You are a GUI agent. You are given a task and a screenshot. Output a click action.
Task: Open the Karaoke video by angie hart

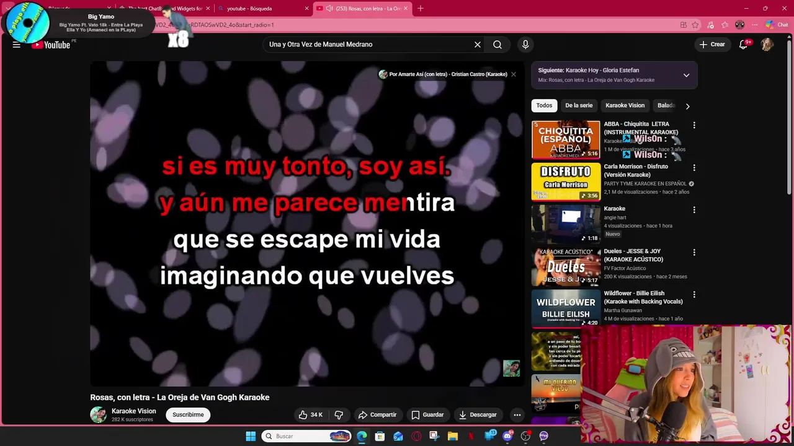coord(566,224)
